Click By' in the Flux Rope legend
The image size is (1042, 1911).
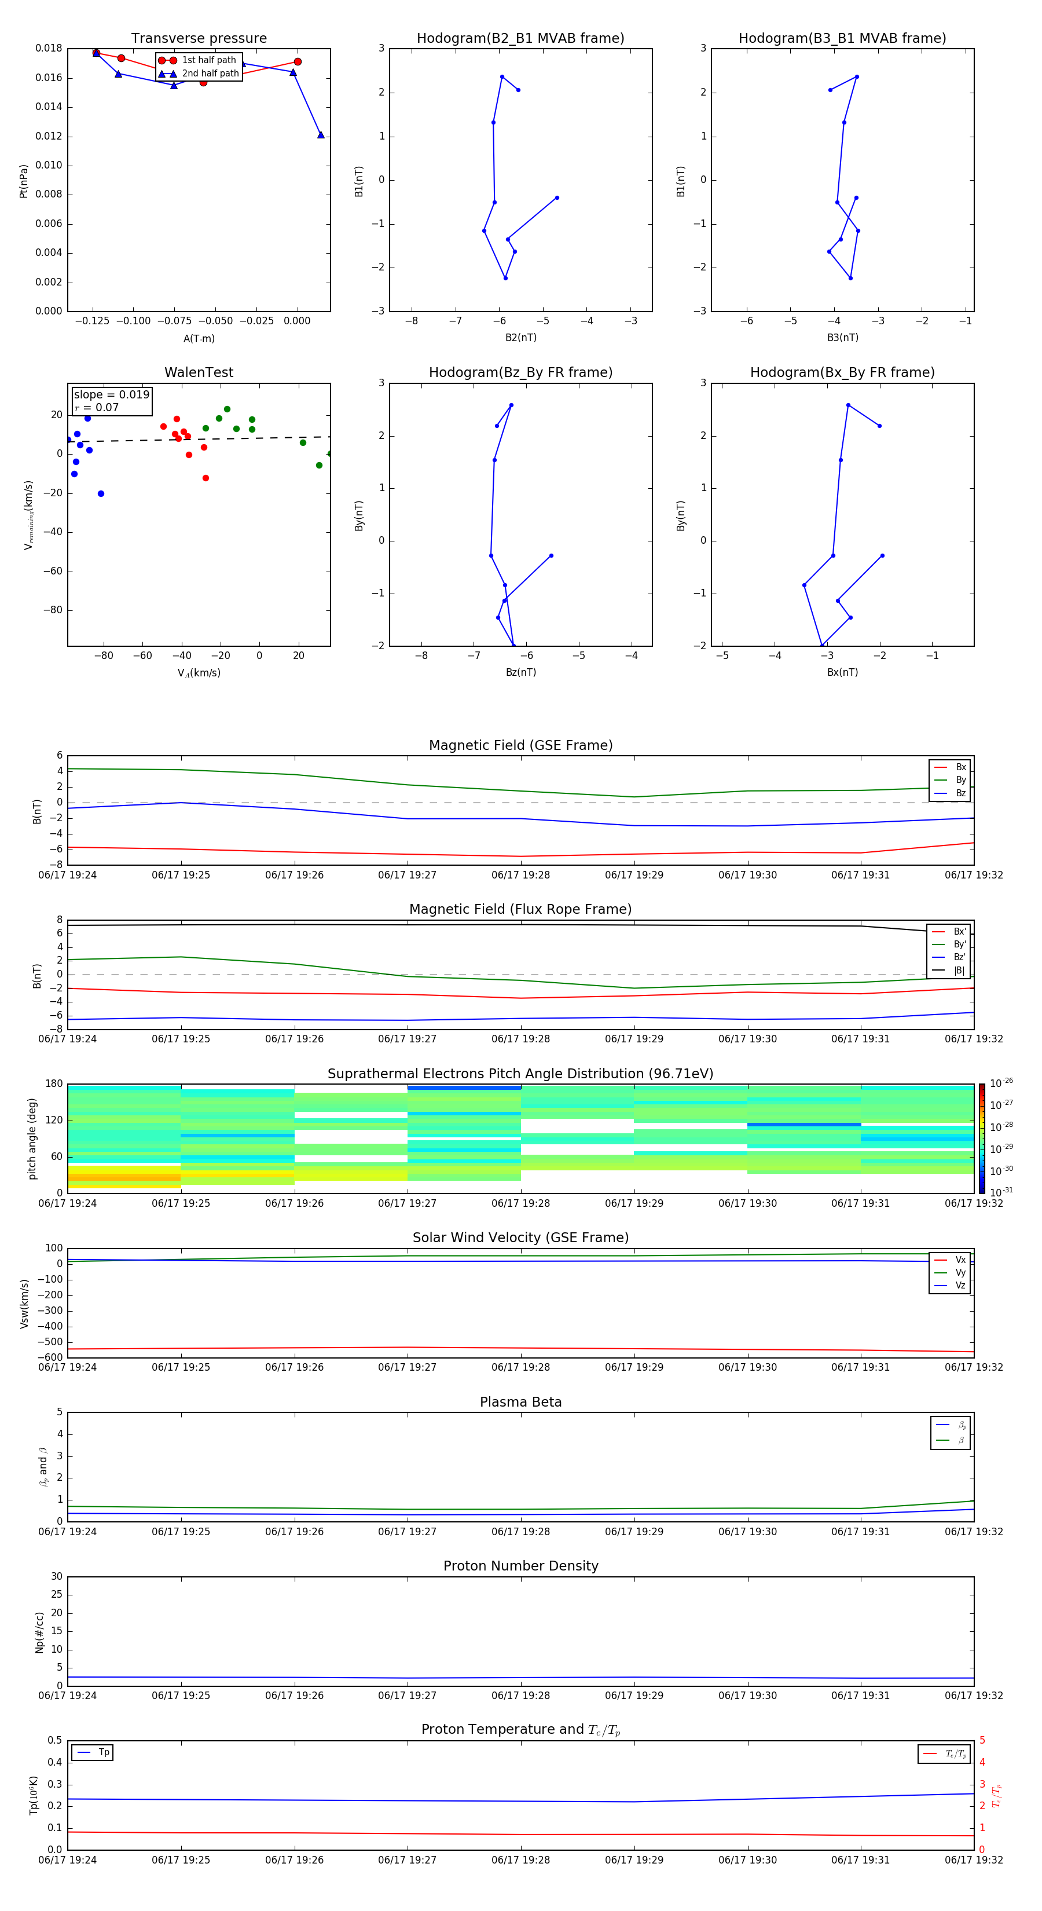coord(960,944)
